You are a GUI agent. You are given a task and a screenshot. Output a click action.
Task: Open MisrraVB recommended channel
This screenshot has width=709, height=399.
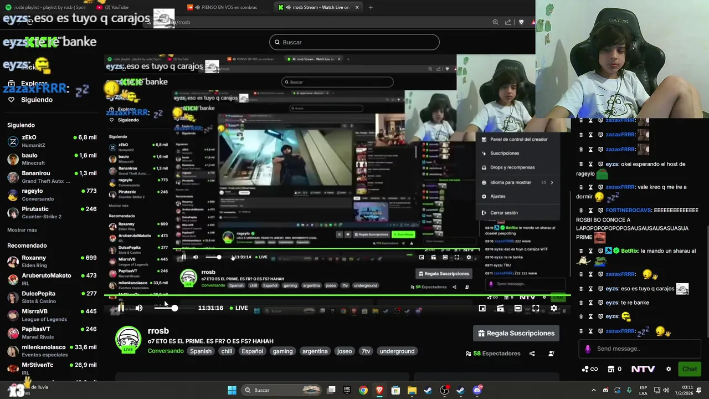coord(52,315)
